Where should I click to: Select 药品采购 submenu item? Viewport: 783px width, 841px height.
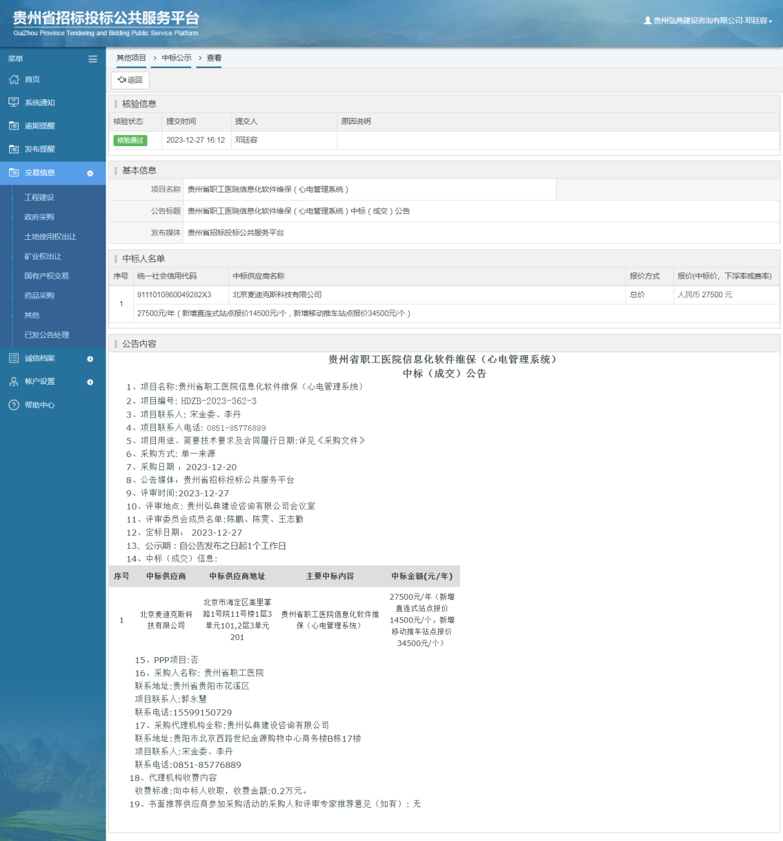[x=39, y=295]
